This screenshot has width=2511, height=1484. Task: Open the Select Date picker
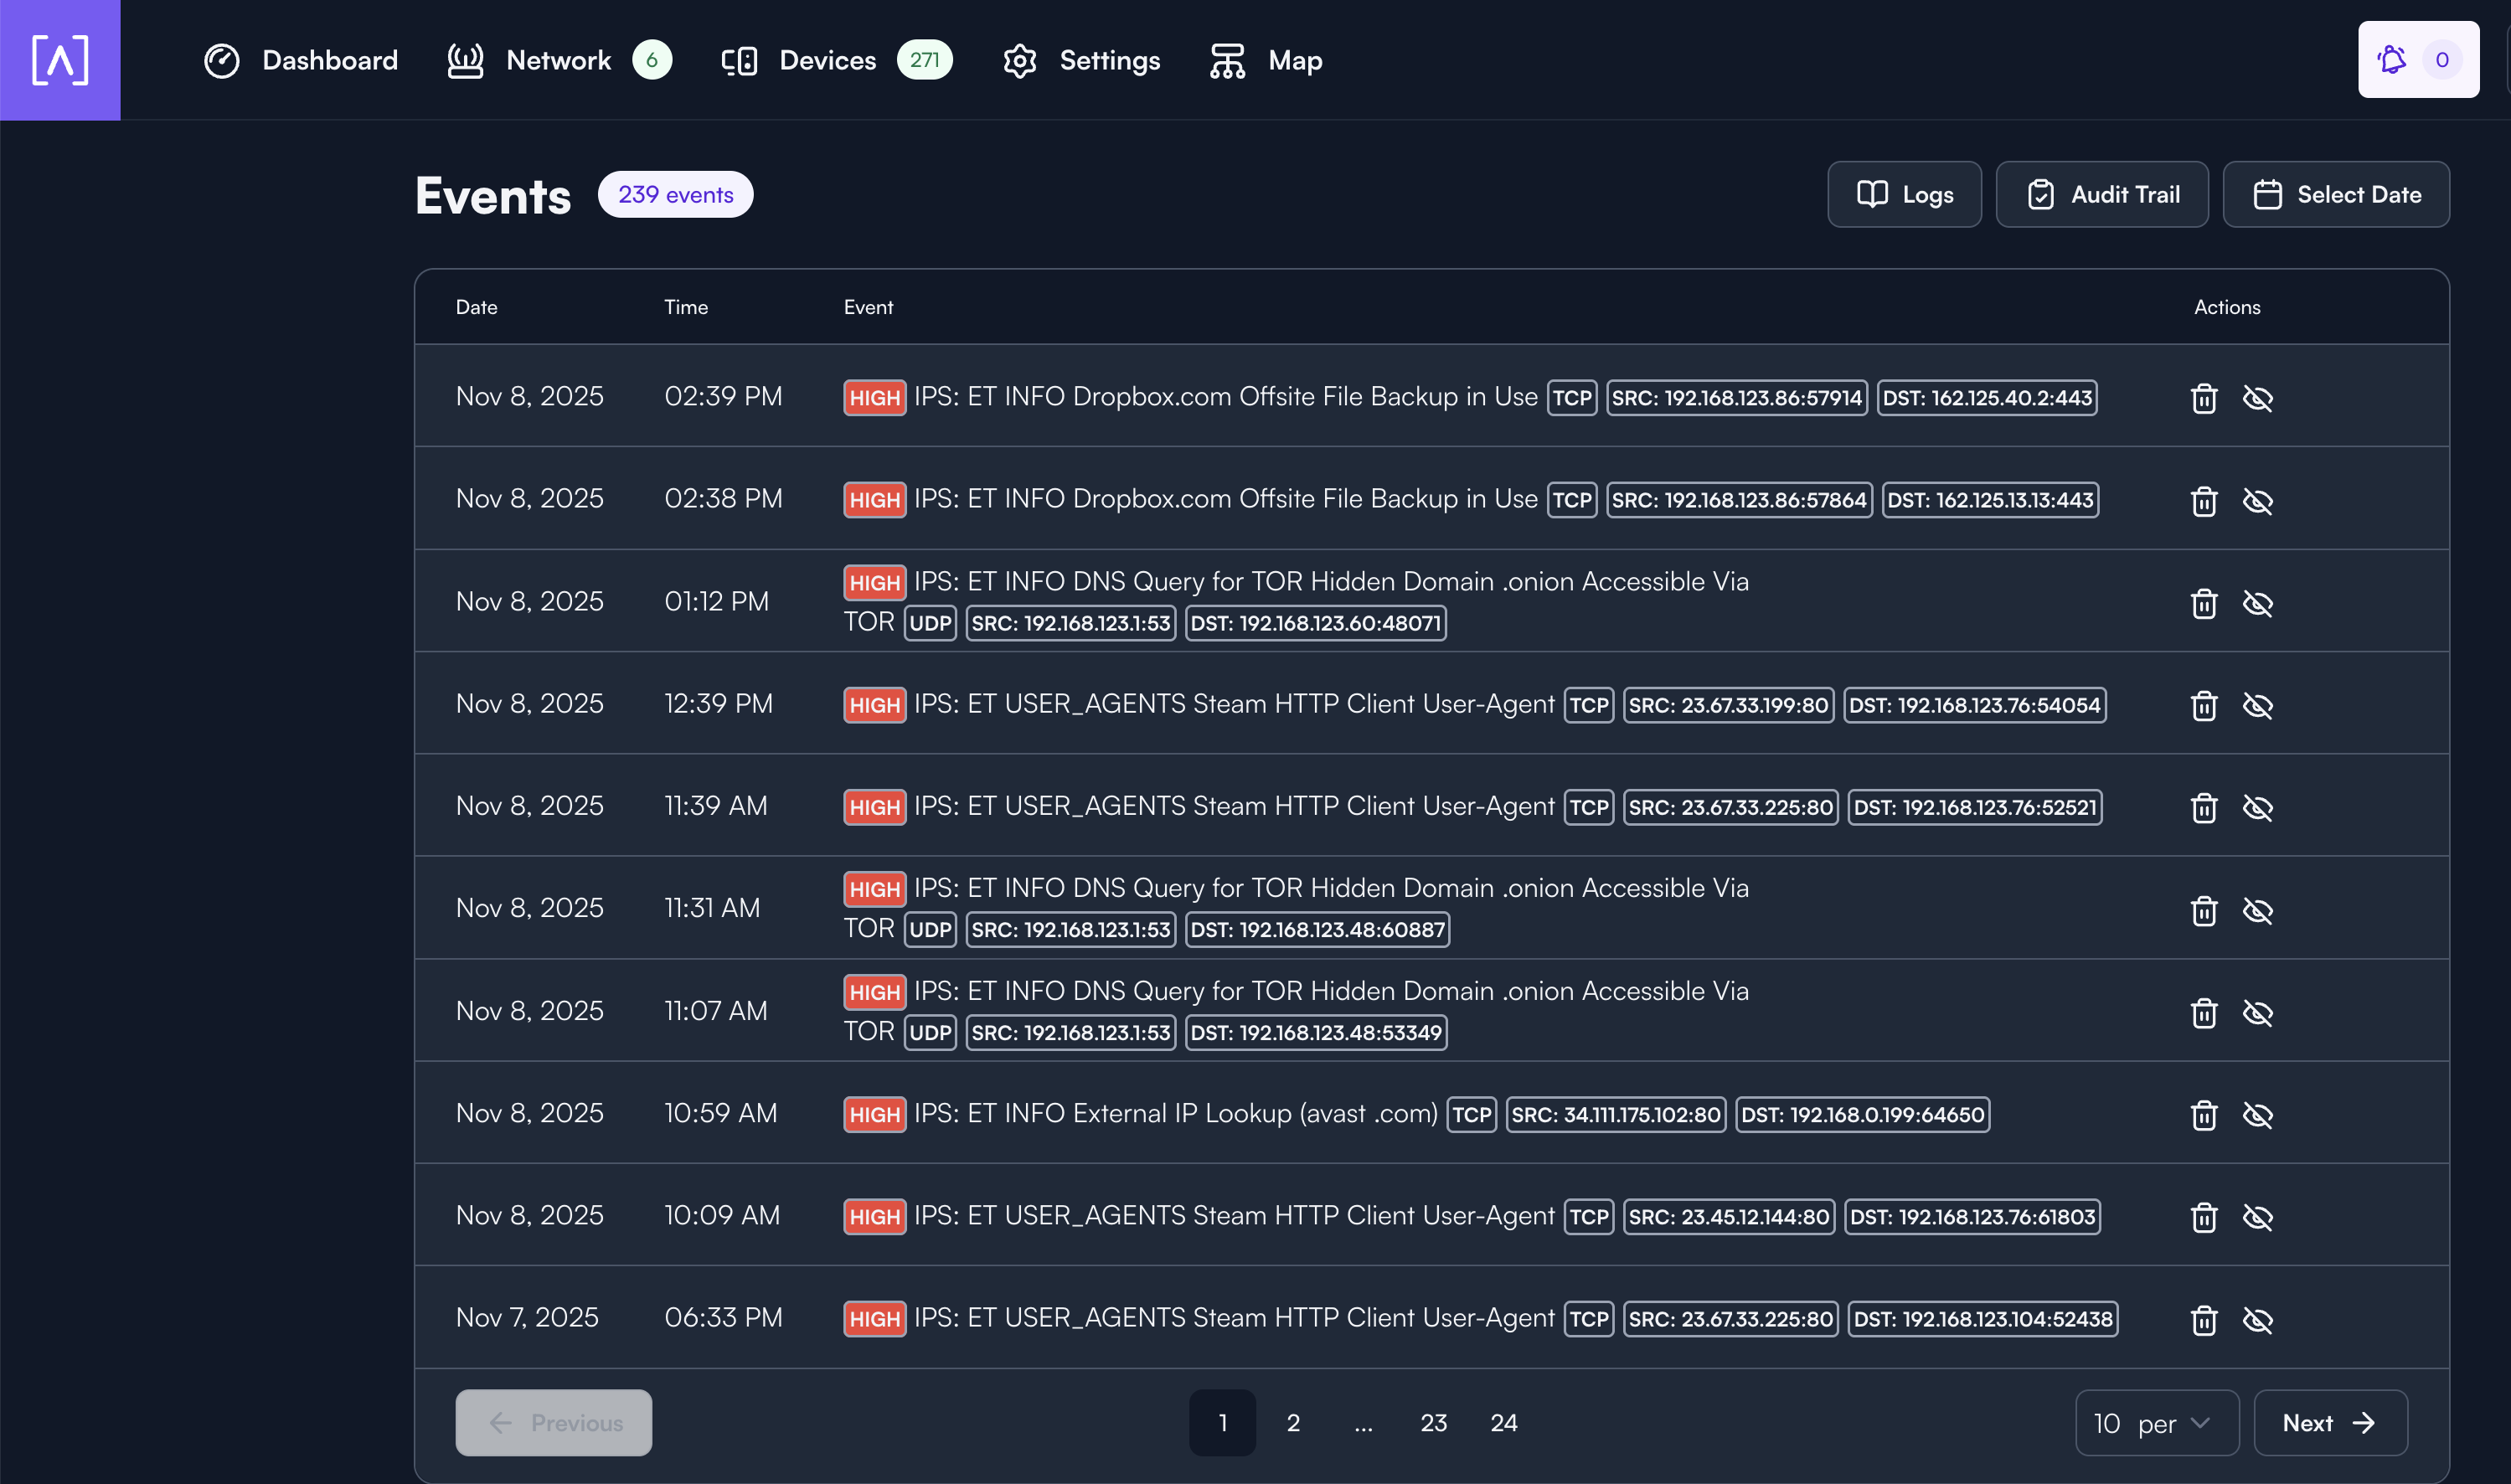click(x=2335, y=194)
